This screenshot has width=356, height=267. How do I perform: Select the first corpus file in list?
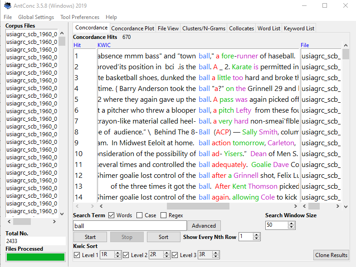[x=32, y=34]
